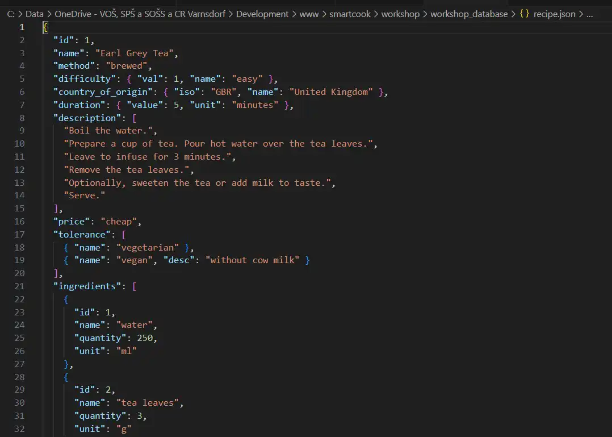
Task: Click the opening brace on line 22
Action: 66,299
